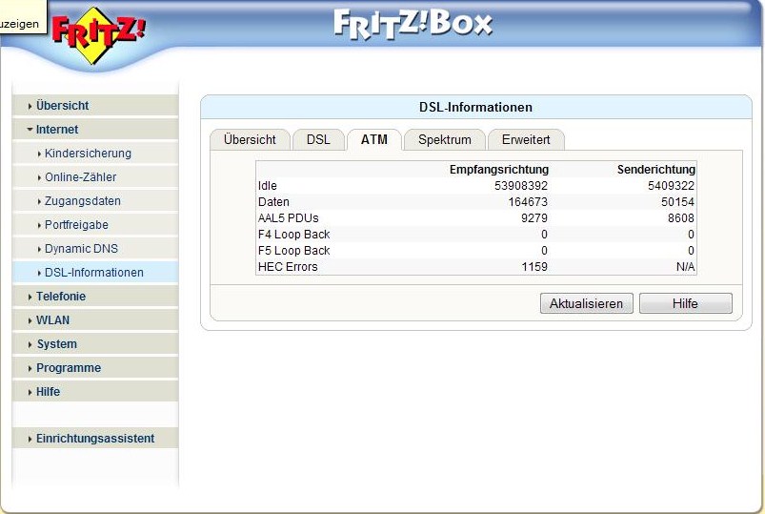765x514 pixels.
Task: Click the Daten row label
Action: click(x=273, y=202)
